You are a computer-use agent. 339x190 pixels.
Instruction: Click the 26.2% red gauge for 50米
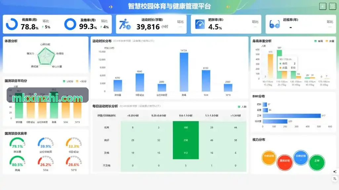coord(45,161)
